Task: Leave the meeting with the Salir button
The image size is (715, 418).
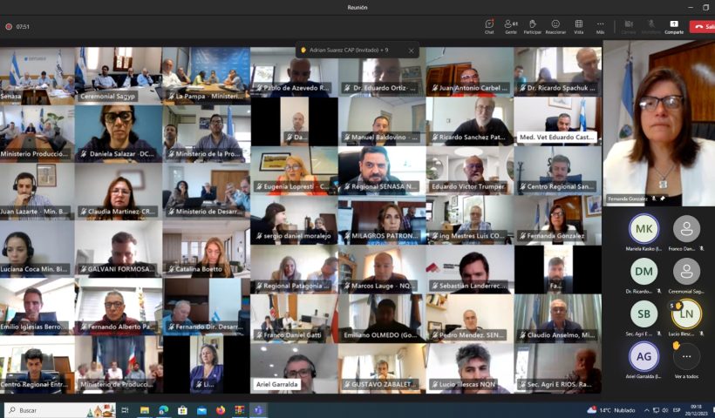Action: pyautogui.click(x=703, y=26)
